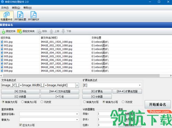Image resolution: width=172 pixels, height=128 pixels.
Task: Click the filename expression input field
Action: point(38,85)
